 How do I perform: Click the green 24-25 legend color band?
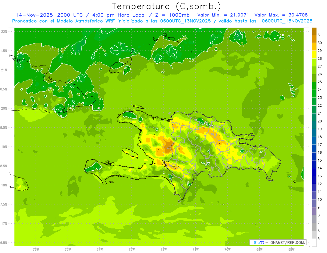coord(314,86)
